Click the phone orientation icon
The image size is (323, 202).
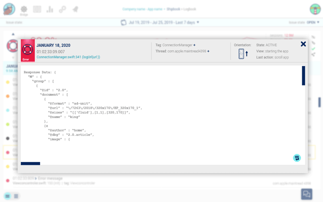241,54
